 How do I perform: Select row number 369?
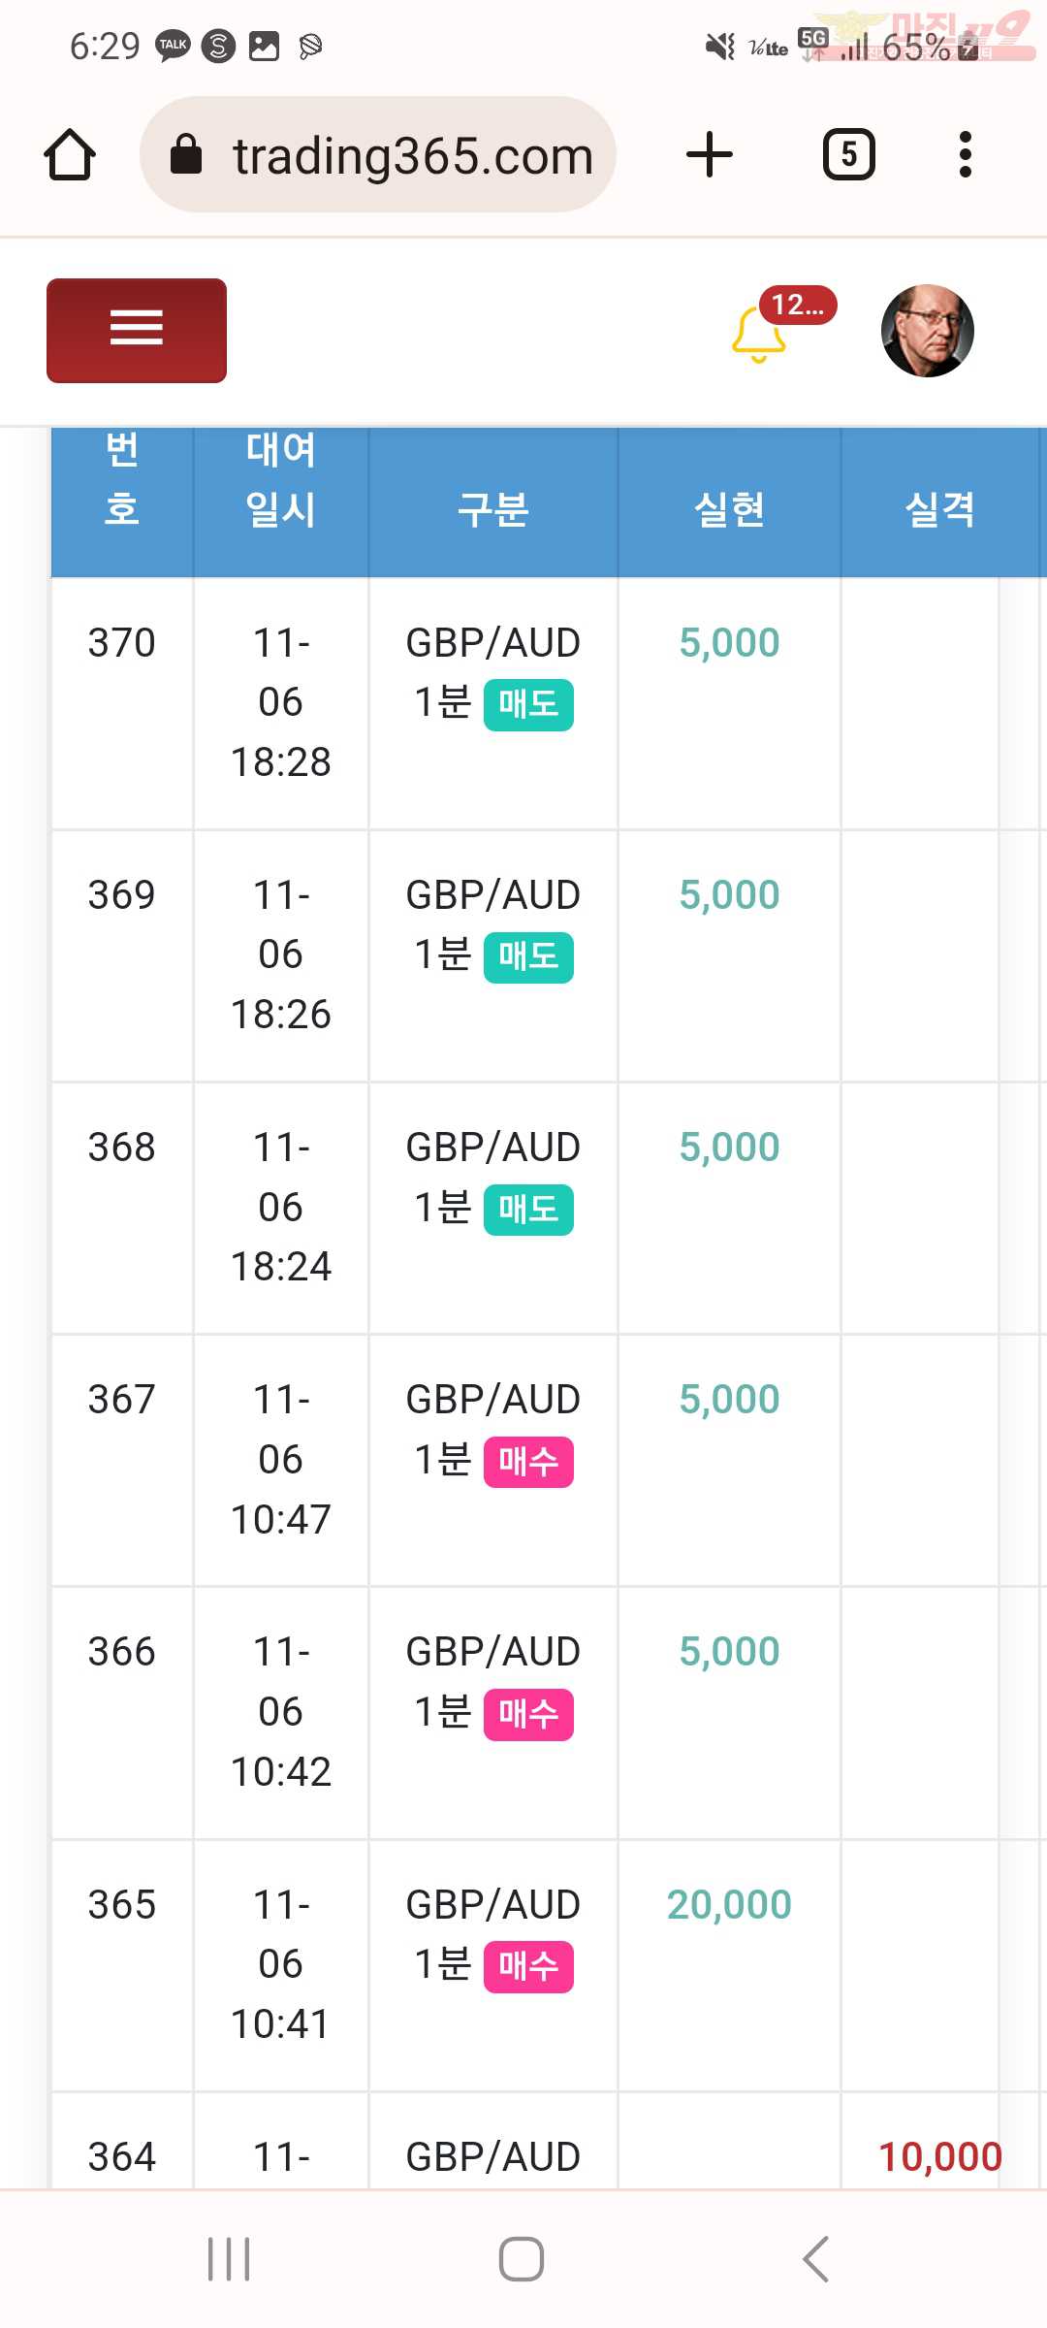tap(122, 894)
